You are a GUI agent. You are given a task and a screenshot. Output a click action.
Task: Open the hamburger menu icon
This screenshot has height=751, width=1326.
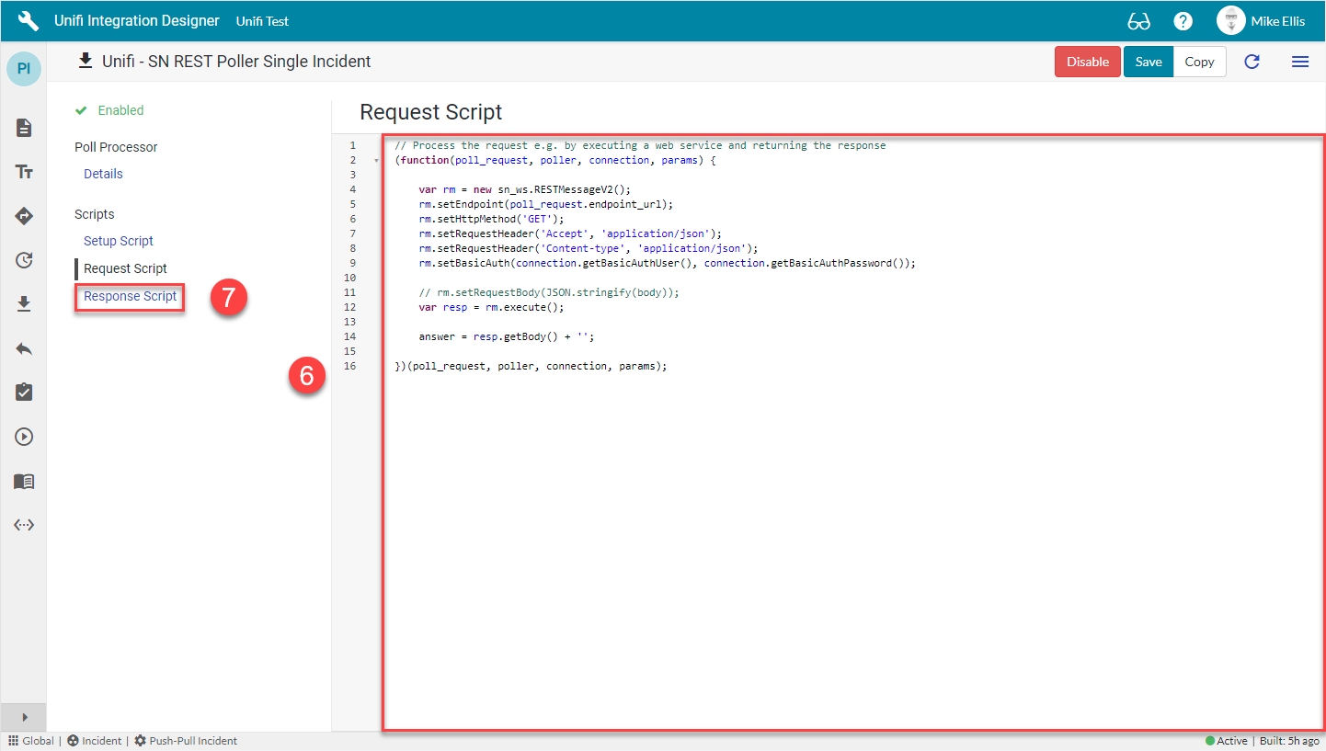click(1299, 62)
